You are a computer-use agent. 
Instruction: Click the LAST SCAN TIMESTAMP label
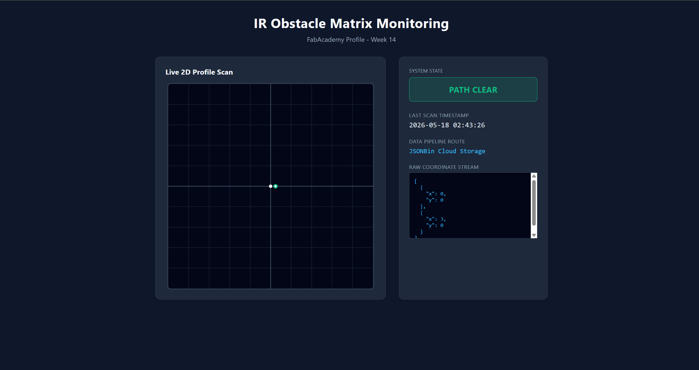click(439, 116)
